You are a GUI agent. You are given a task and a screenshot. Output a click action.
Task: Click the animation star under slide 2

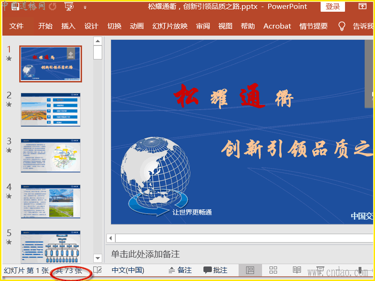click(9, 104)
